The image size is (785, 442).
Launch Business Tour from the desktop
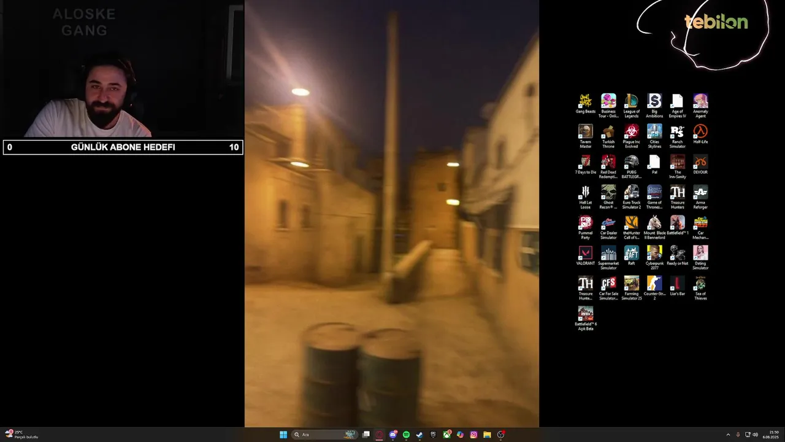point(608,106)
